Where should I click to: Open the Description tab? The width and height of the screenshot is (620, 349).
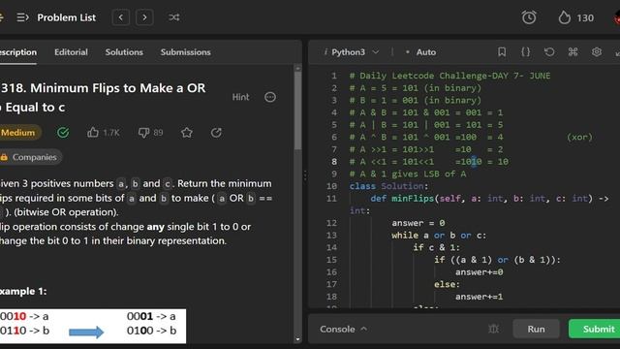(x=17, y=51)
